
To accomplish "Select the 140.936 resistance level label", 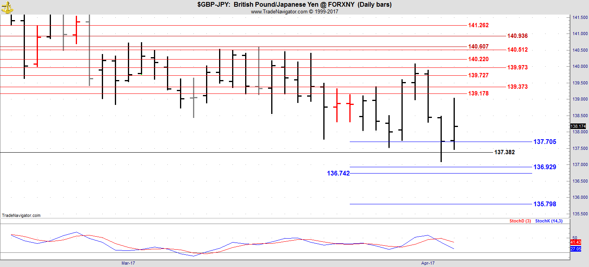I will (x=517, y=36).
